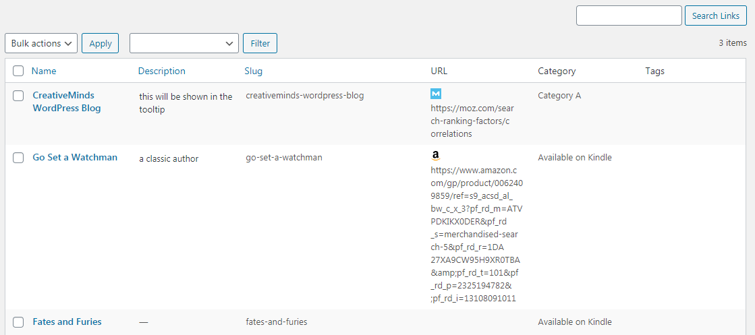Click the Category column header
The width and height of the screenshot is (755, 335).
(557, 71)
